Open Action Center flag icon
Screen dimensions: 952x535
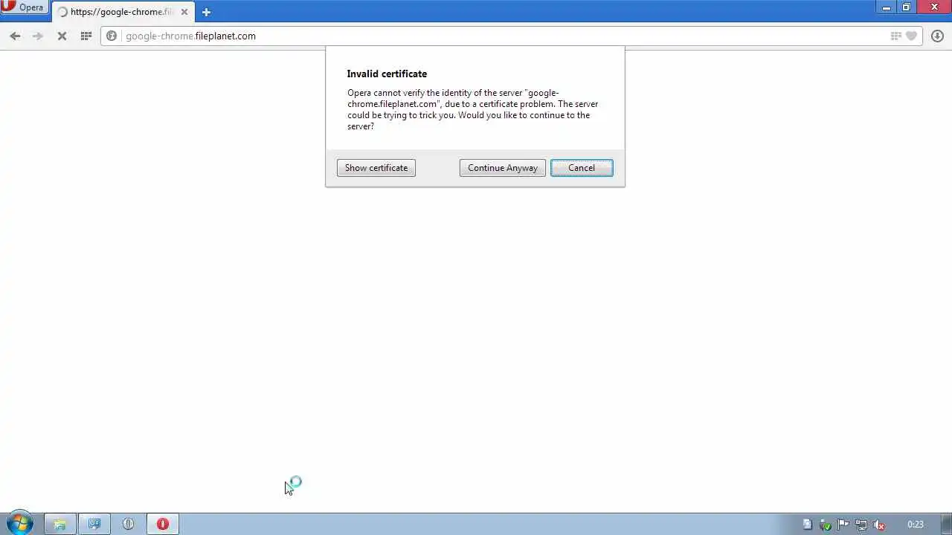pyautogui.click(x=843, y=525)
